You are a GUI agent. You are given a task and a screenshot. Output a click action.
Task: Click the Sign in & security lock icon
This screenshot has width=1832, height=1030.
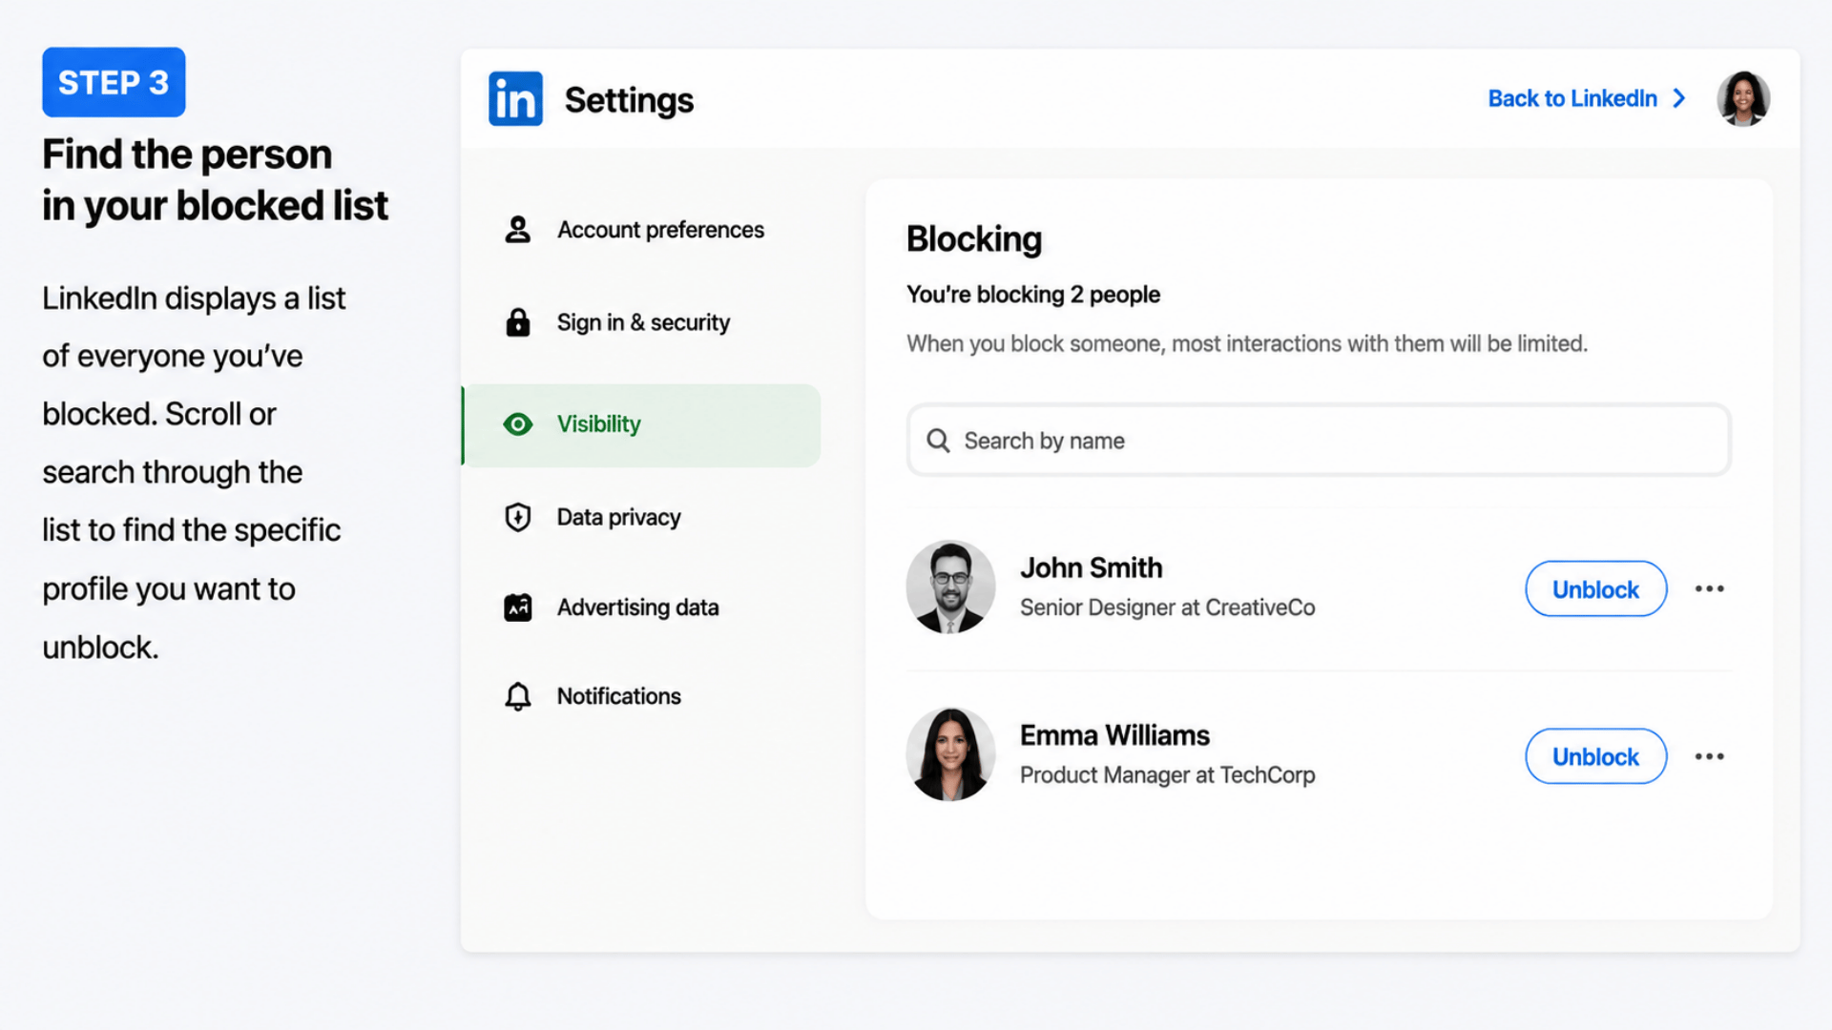coord(517,322)
